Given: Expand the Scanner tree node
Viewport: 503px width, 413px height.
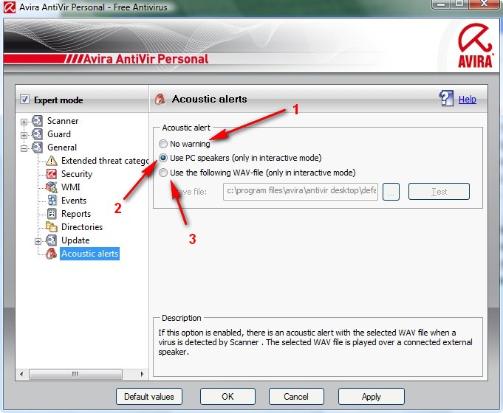Looking at the screenshot, I should (24, 122).
